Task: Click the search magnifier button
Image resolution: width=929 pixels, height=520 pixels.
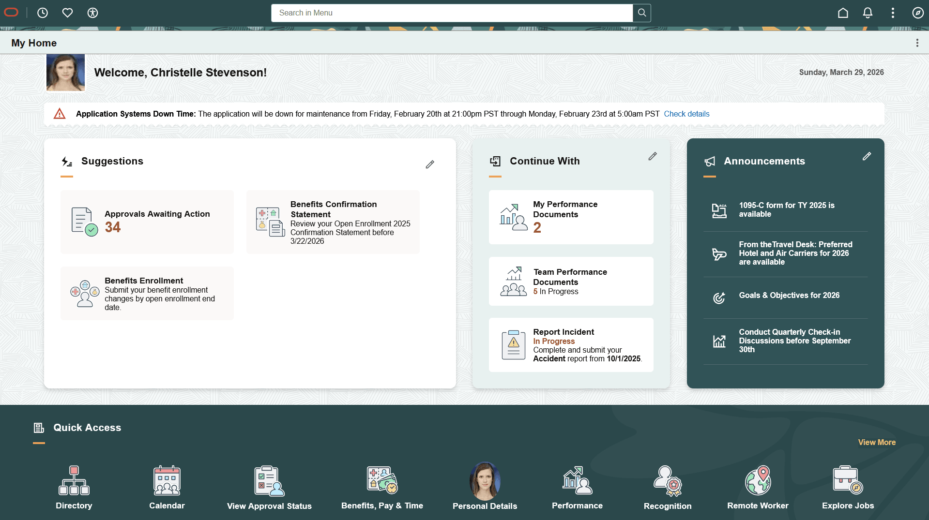Action: [642, 13]
